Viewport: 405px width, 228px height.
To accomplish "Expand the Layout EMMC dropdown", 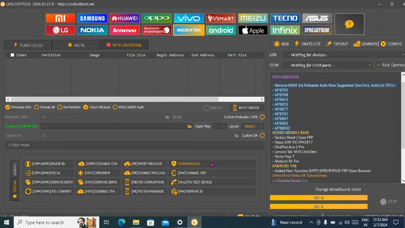I will 253,126.
